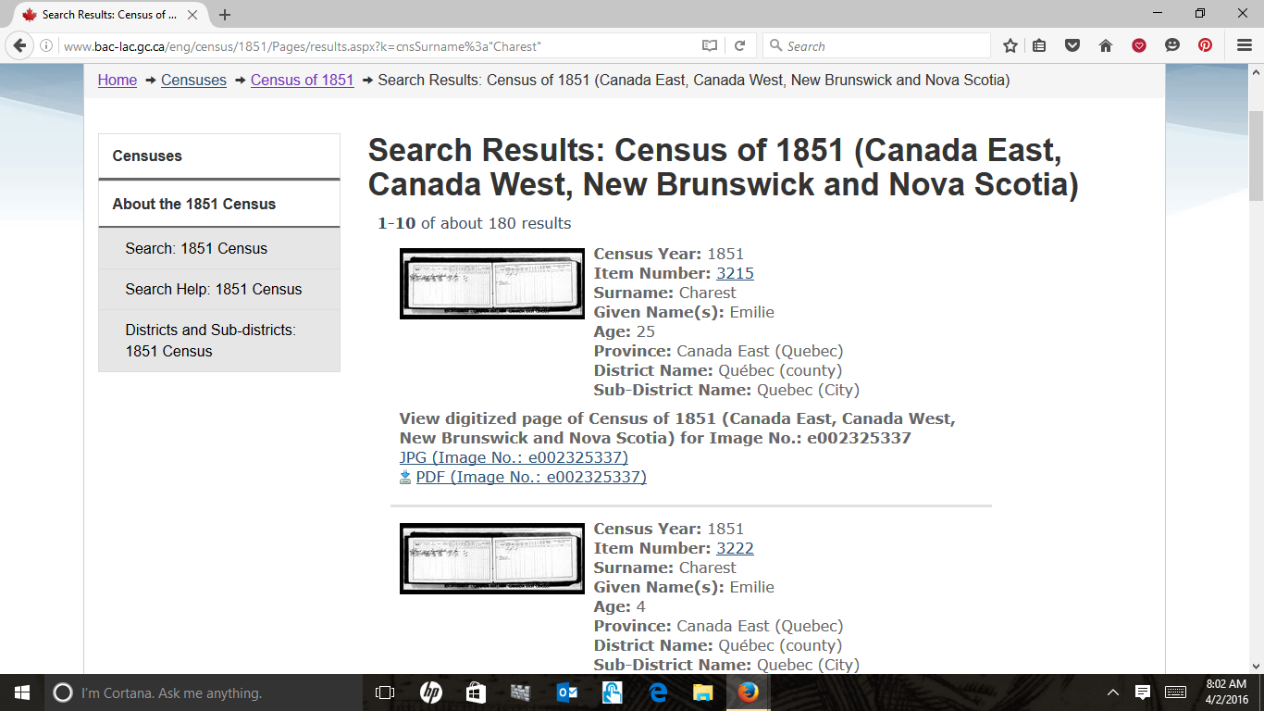Image resolution: width=1264 pixels, height=711 pixels.
Task: Go to Firefox home page icon
Action: pyautogui.click(x=1106, y=45)
